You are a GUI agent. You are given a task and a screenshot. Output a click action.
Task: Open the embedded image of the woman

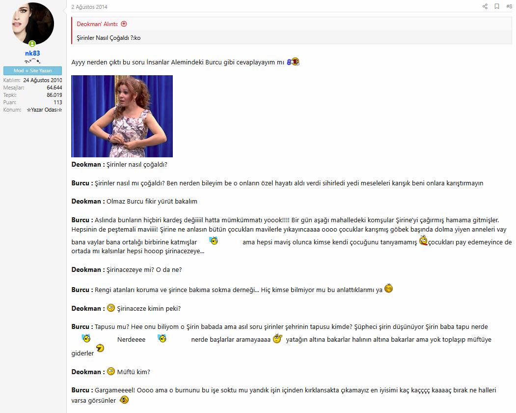(122, 116)
